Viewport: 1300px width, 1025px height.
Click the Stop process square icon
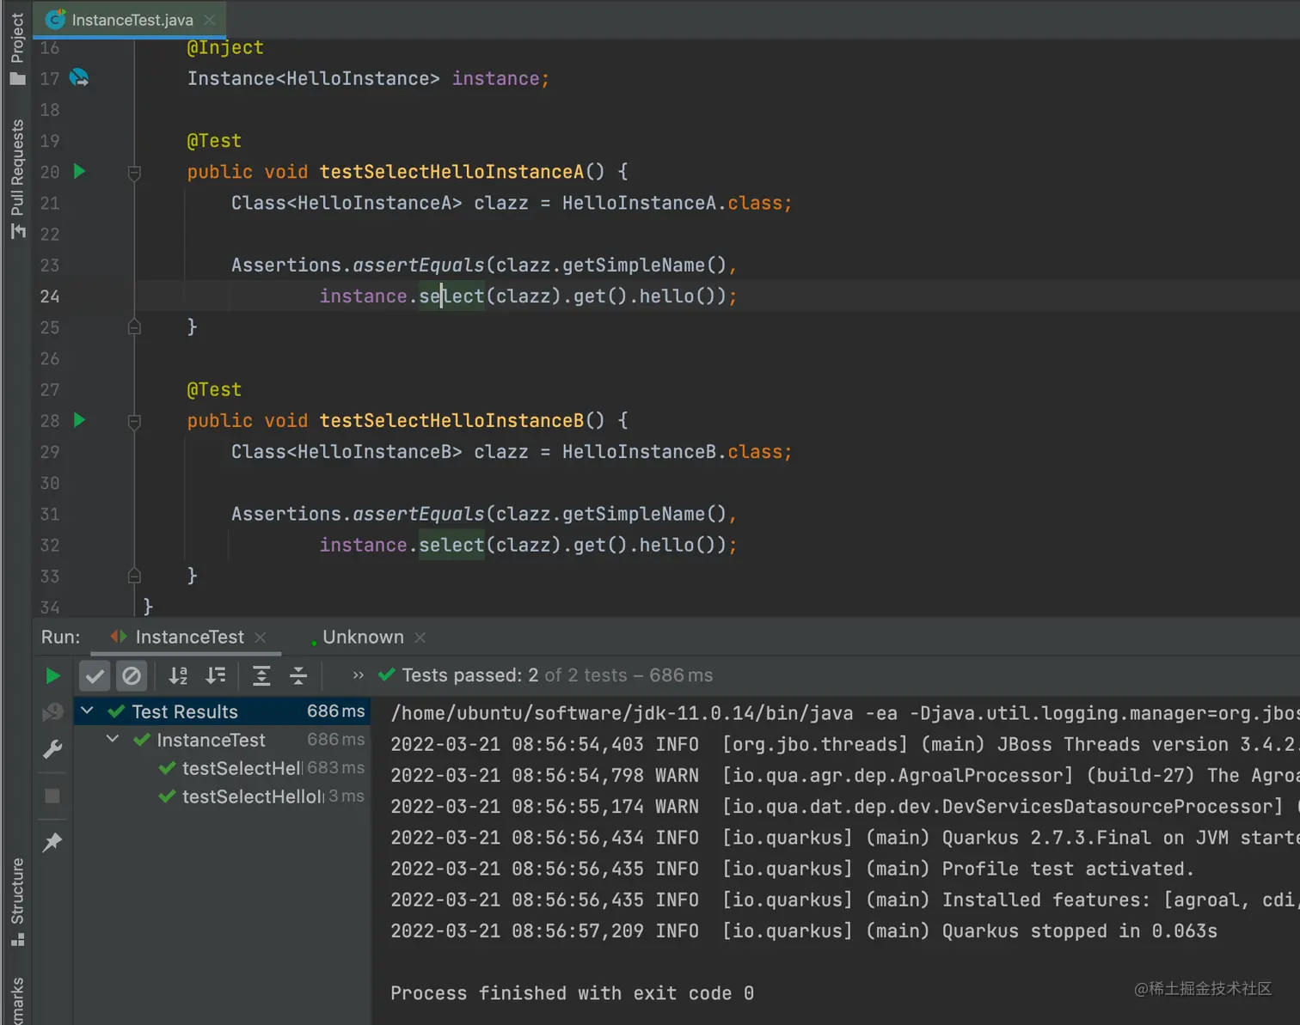[52, 796]
